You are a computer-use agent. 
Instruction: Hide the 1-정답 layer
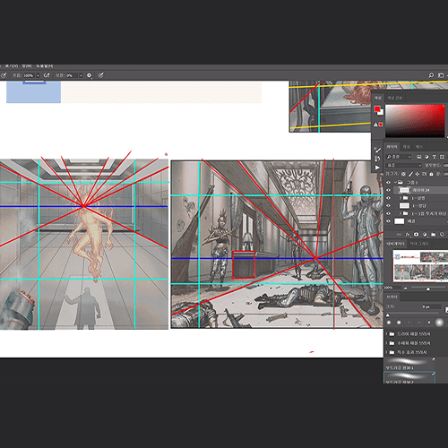pyautogui.click(x=388, y=205)
